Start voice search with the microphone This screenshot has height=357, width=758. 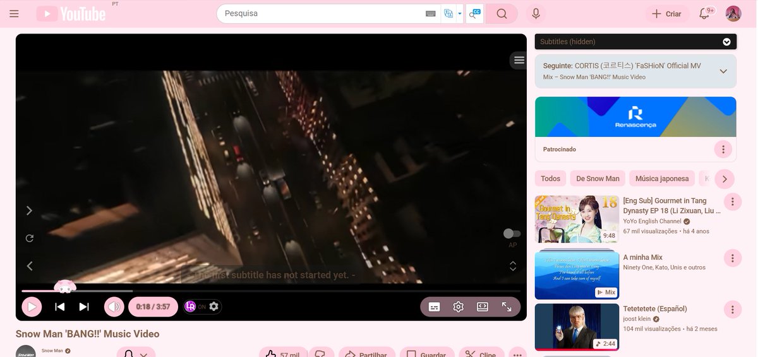pos(536,14)
